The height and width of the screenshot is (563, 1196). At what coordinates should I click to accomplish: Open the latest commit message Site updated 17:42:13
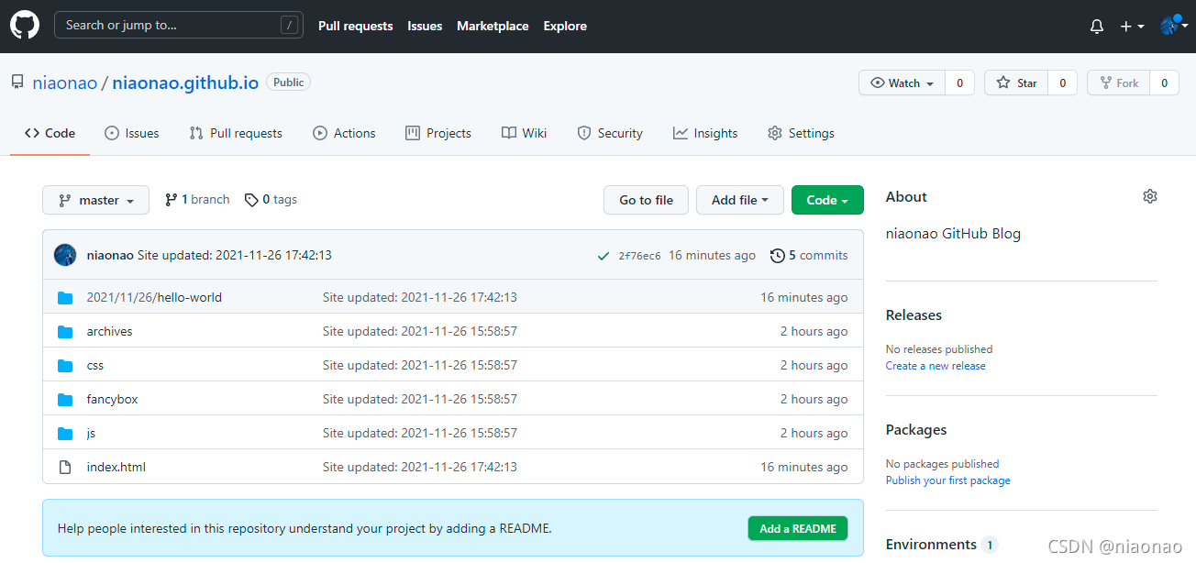(235, 255)
